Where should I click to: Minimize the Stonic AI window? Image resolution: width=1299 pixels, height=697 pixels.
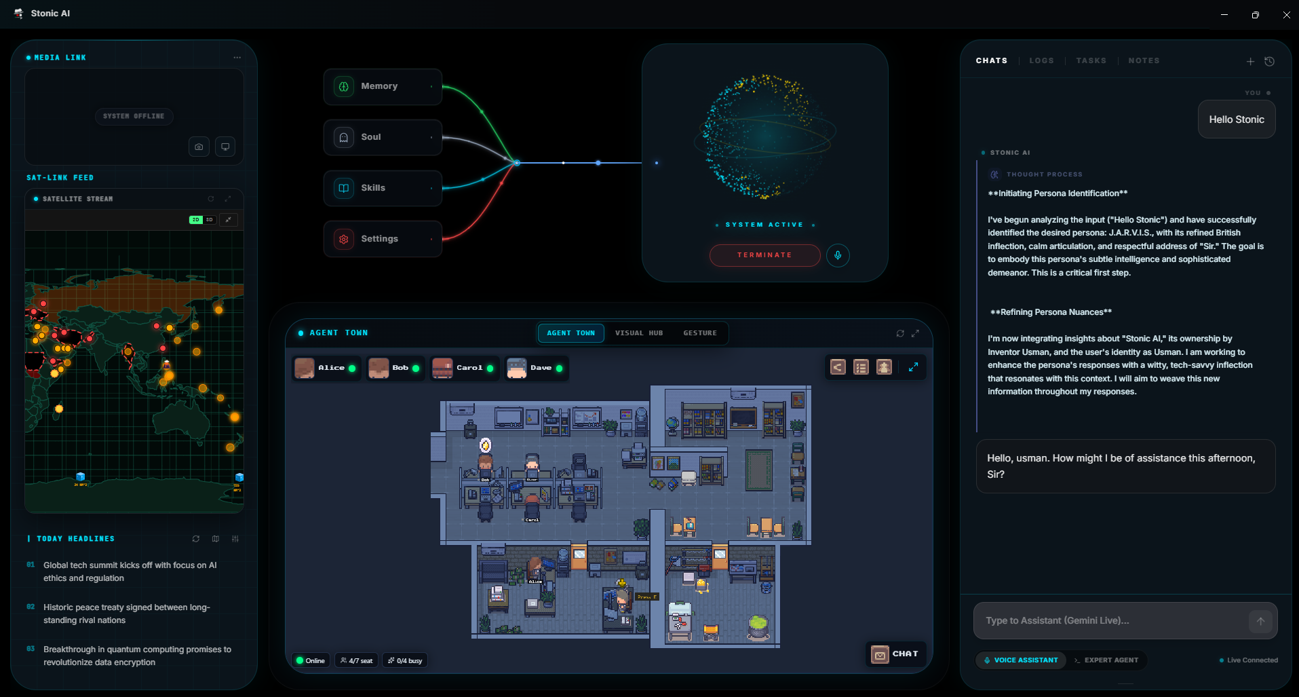pos(1224,14)
